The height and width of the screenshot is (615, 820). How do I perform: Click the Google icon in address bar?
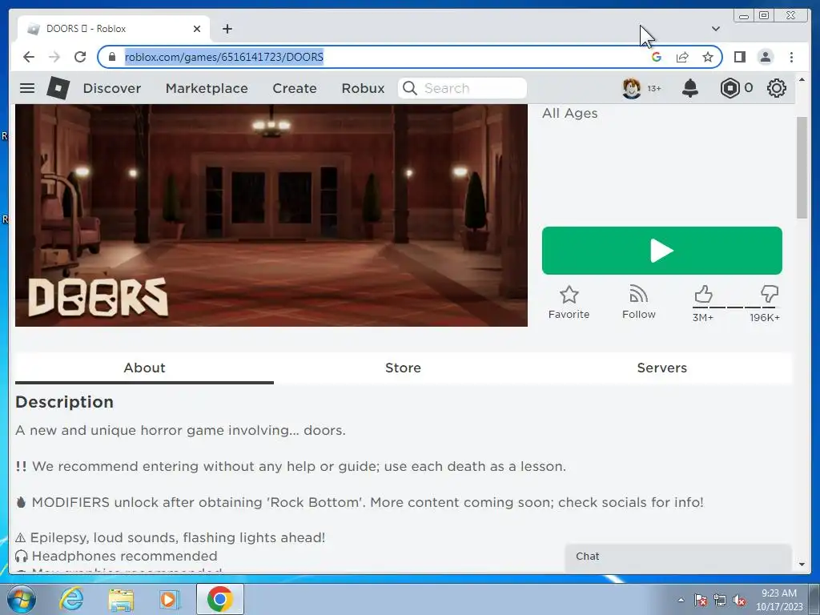pos(657,57)
